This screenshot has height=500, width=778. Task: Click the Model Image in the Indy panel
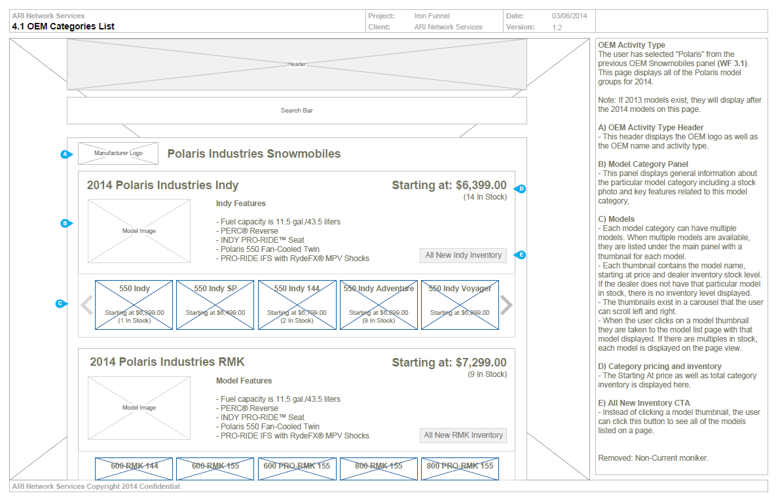[x=139, y=231]
